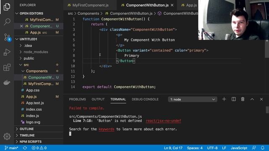
Task: Split the terminal panel
Action: point(234,99)
